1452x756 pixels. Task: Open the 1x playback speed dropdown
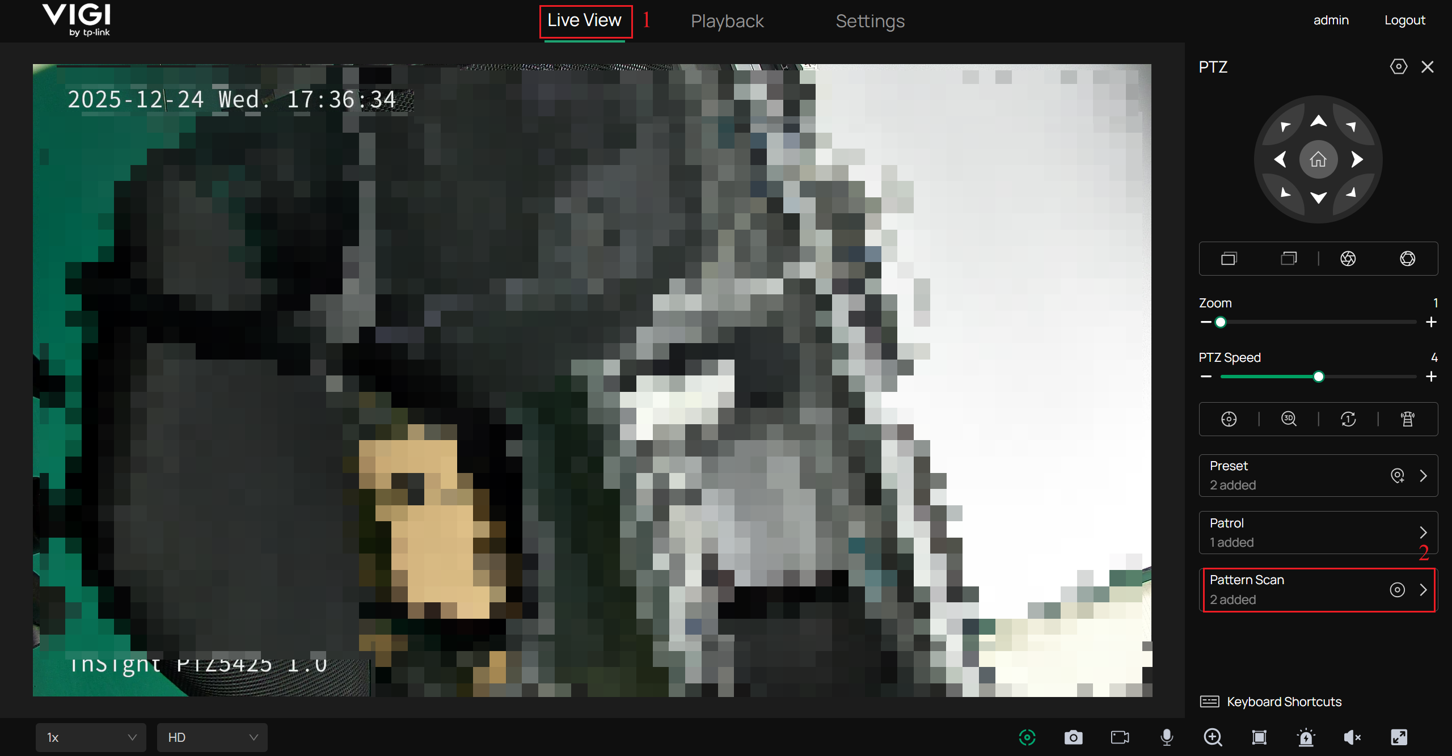click(91, 737)
